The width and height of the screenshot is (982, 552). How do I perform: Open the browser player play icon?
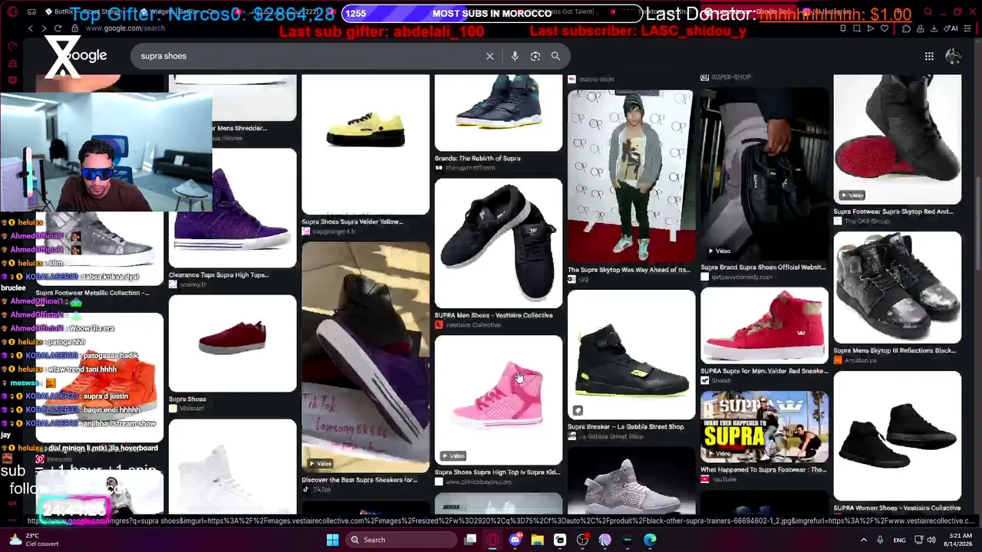coord(871,28)
